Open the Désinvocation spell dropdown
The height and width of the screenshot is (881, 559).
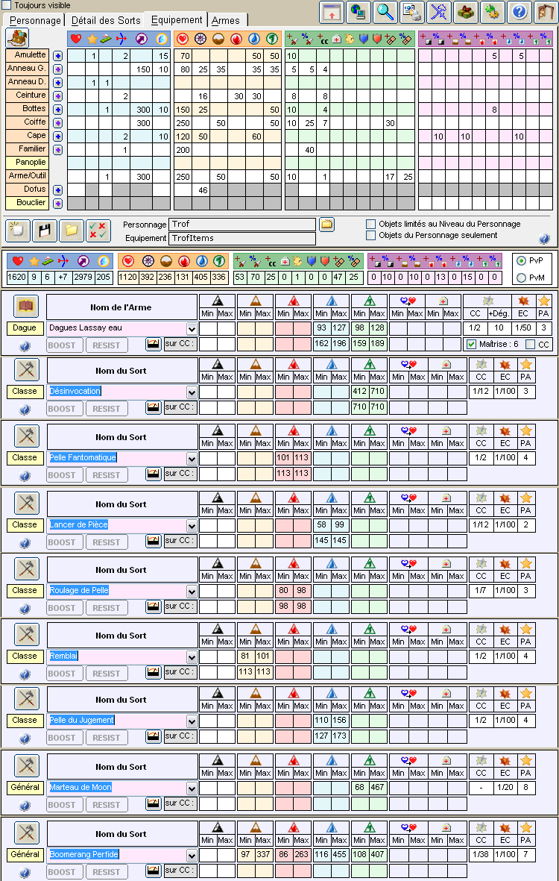click(192, 392)
